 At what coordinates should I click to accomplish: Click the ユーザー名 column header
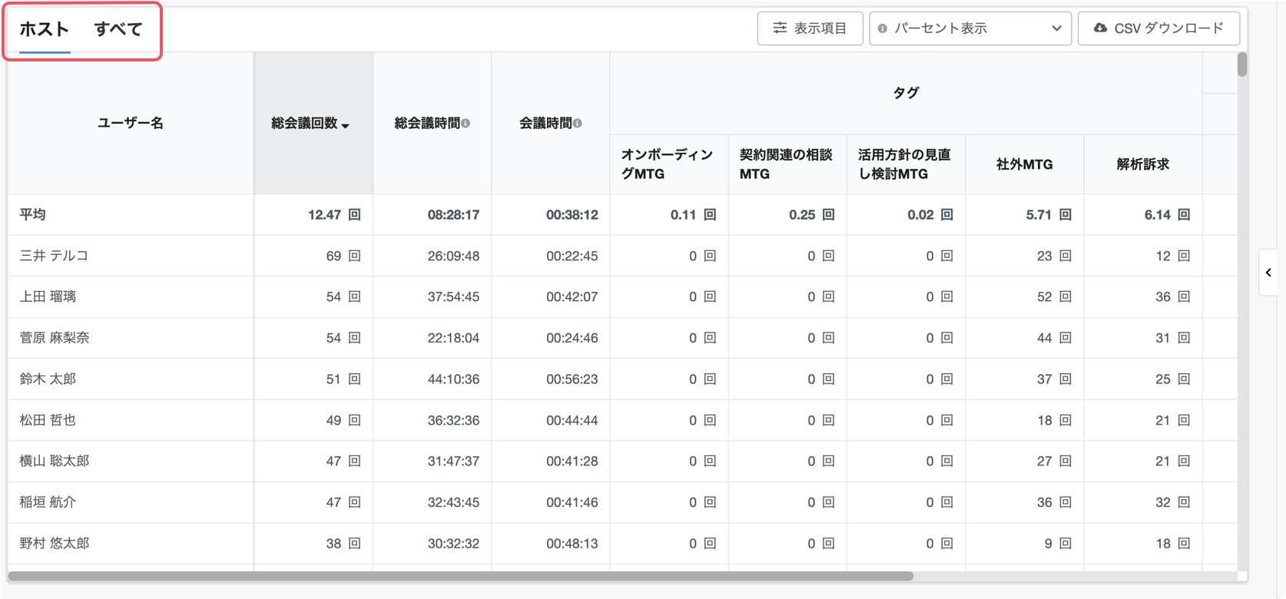point(131,123)
